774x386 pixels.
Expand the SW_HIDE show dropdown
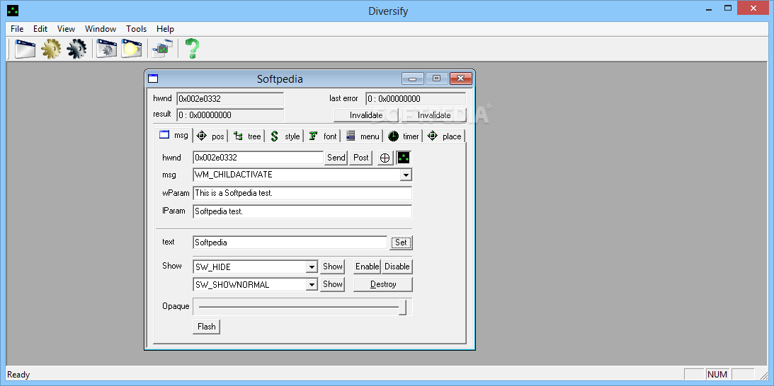(312, 267)
